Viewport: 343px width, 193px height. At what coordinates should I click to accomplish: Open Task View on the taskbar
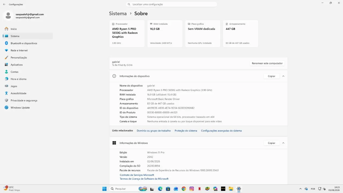pyautogui.click(x=152, y=189)
